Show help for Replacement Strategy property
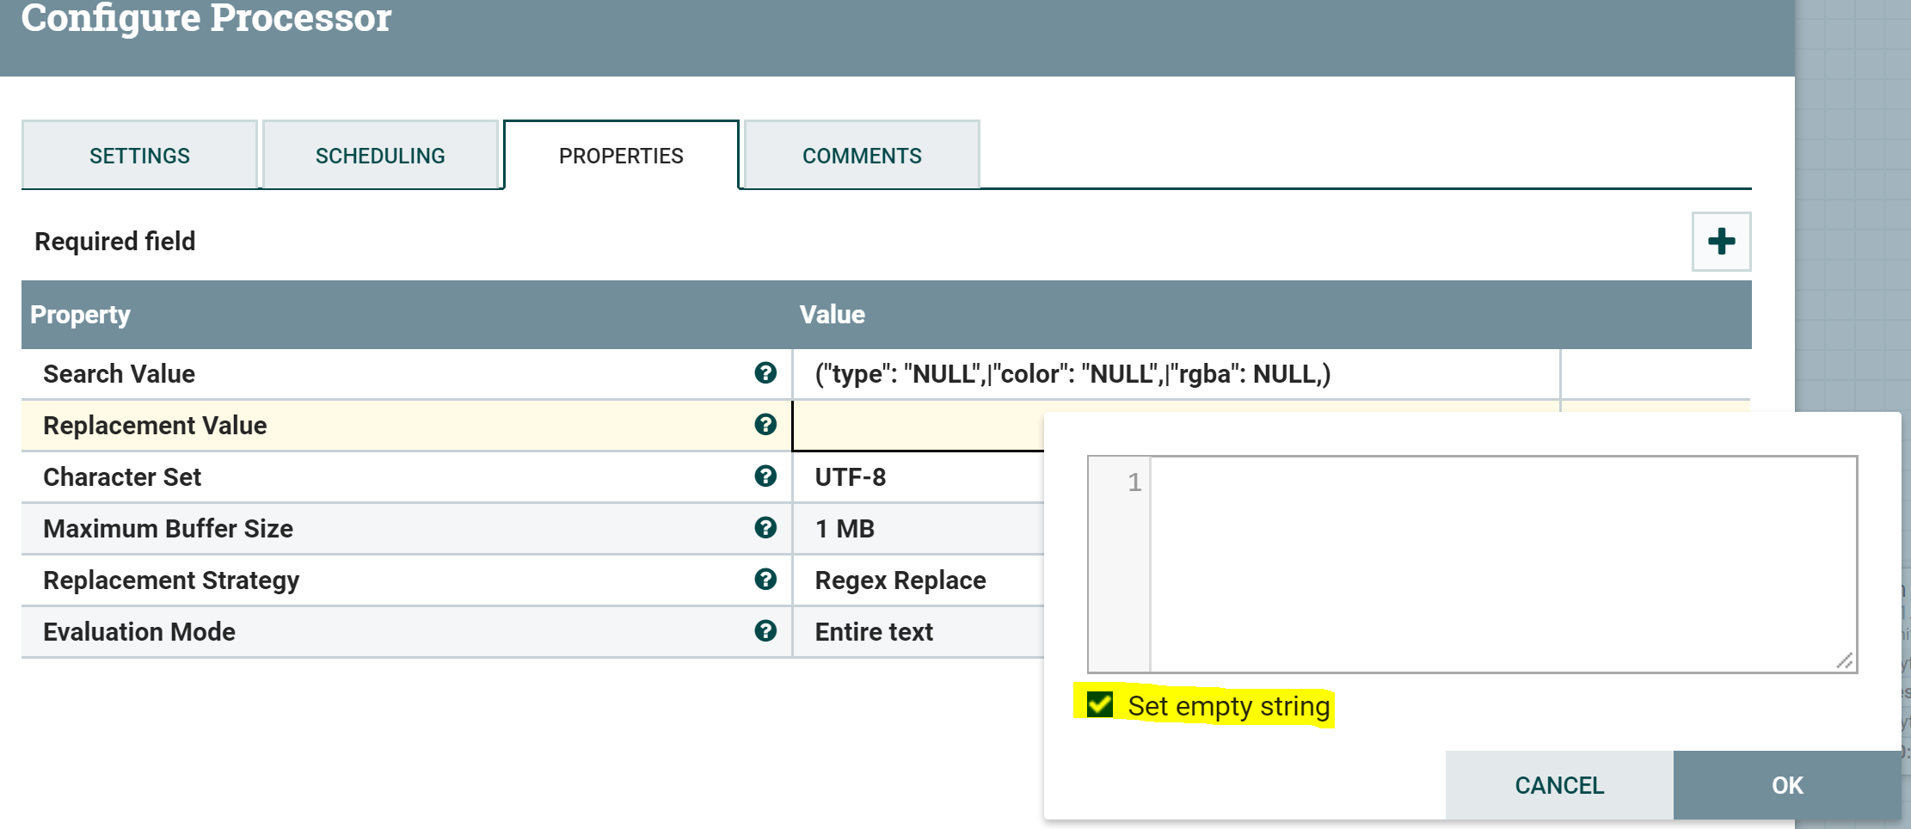 point(765,580)
